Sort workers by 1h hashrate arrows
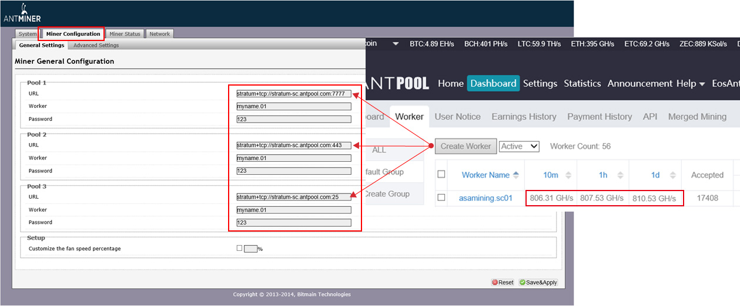The width and height of the screenshot is (740, 306). (620, 175)
